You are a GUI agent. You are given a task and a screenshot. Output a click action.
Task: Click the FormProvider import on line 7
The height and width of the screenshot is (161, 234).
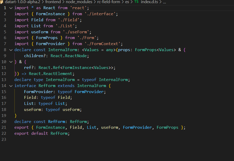coord(50,44)
